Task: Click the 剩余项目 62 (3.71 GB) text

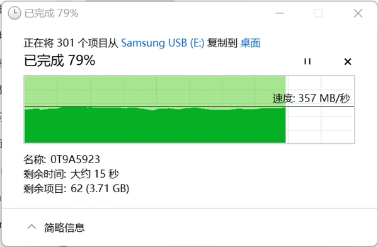Action: [x=76, y=188]
